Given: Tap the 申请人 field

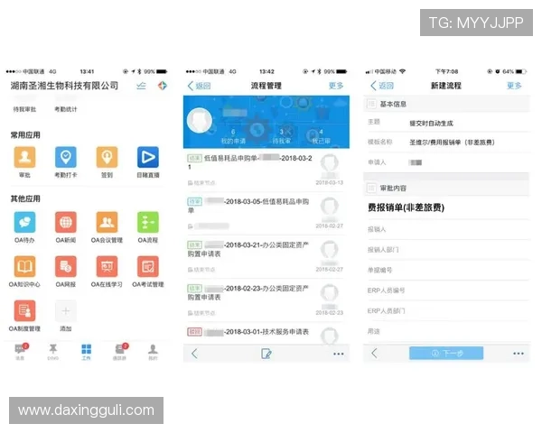Looking at the screenshot, I should pos(446,162).
